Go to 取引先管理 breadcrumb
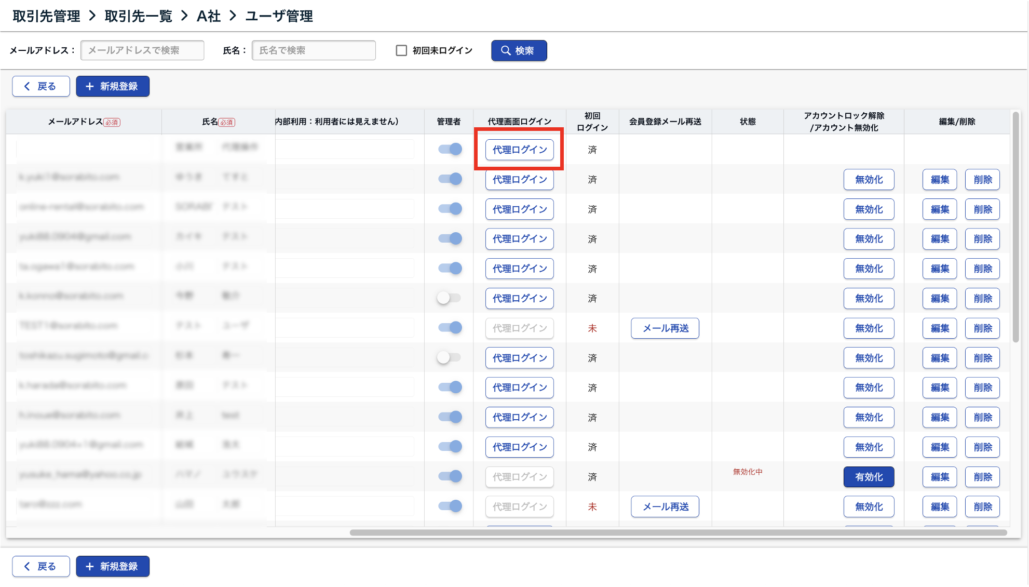This screenshot has height=587, width=1029. coord(46,16)
